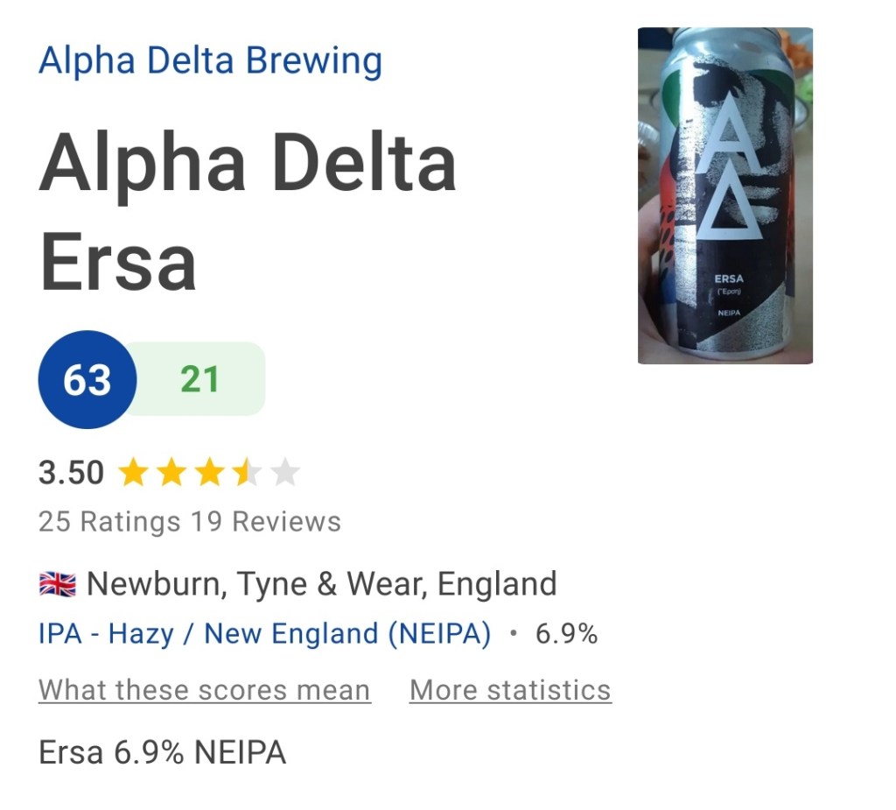The width and height of the screenshot is (896, 810).
Task: Click the 3.50 average rating number
Action: point(71,473)
